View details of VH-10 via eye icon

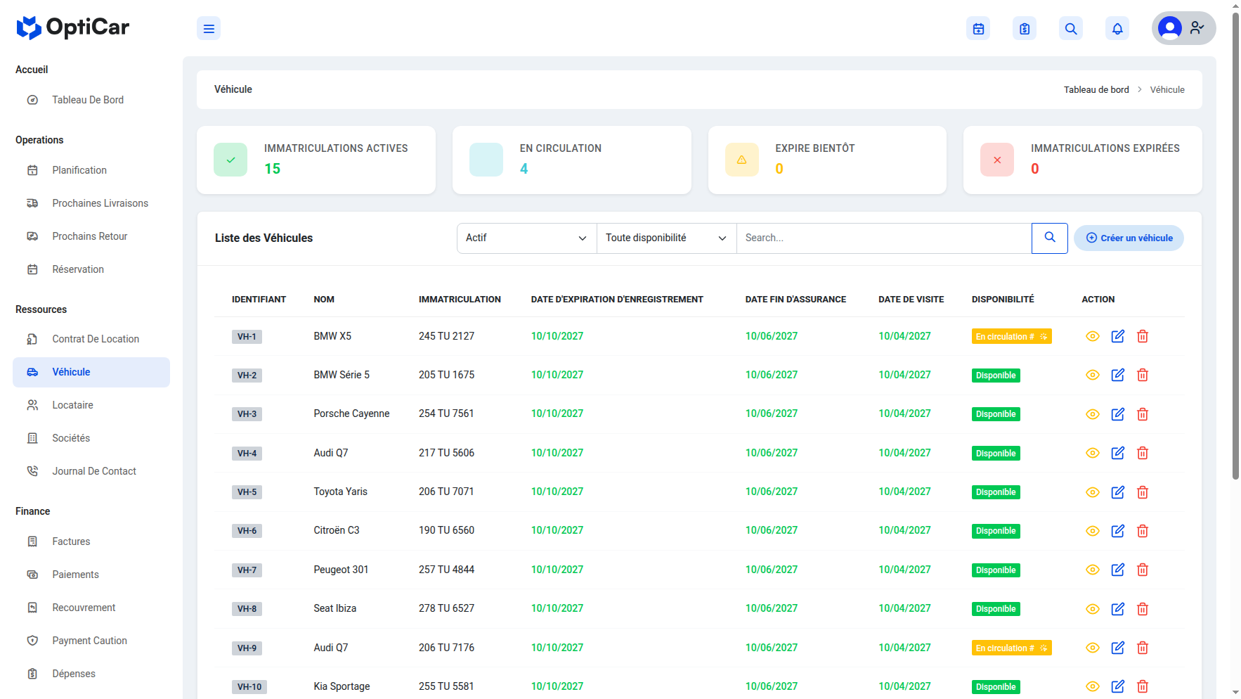tap(1092, 686)
